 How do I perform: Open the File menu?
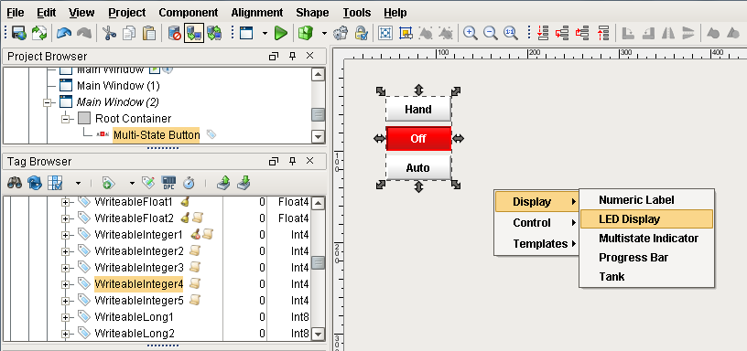tap(16, 13)
